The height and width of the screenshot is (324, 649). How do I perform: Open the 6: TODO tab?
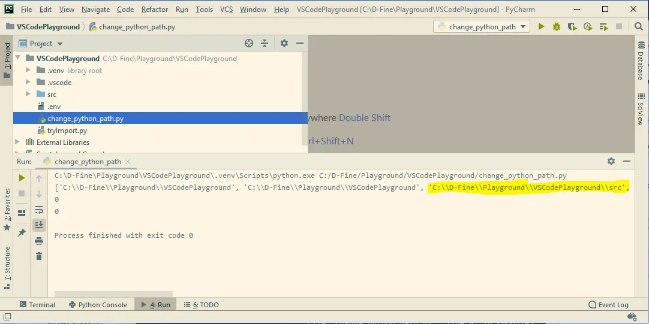pyautogui.click(x=201, y=305)
